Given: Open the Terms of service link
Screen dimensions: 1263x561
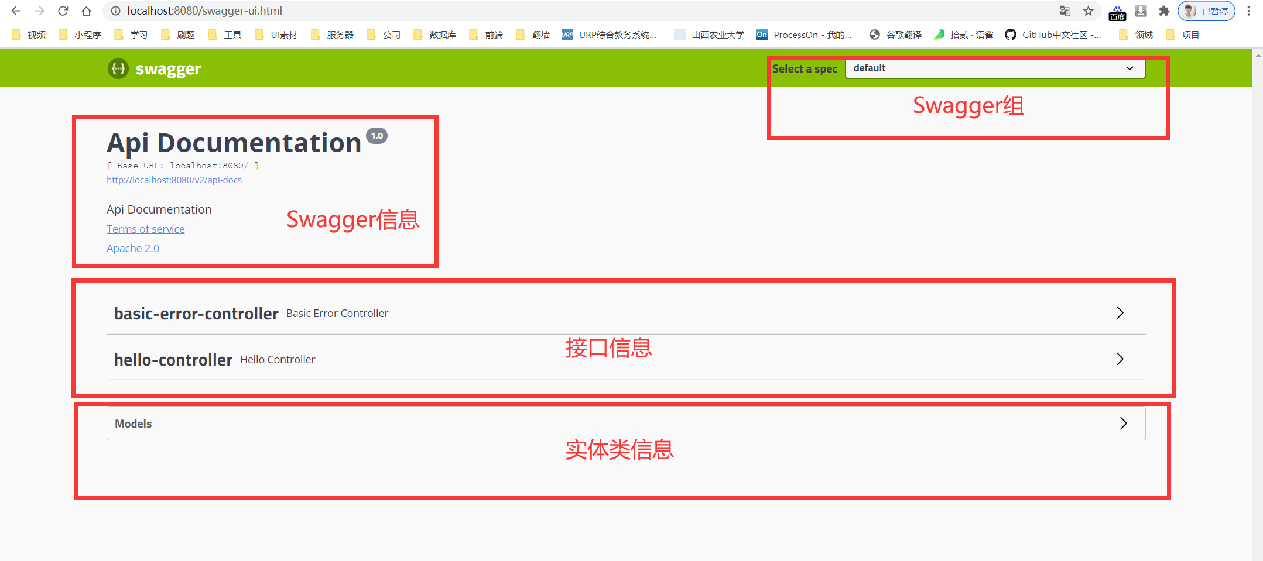Looking at the screenshot, I should tap(145, 229).
